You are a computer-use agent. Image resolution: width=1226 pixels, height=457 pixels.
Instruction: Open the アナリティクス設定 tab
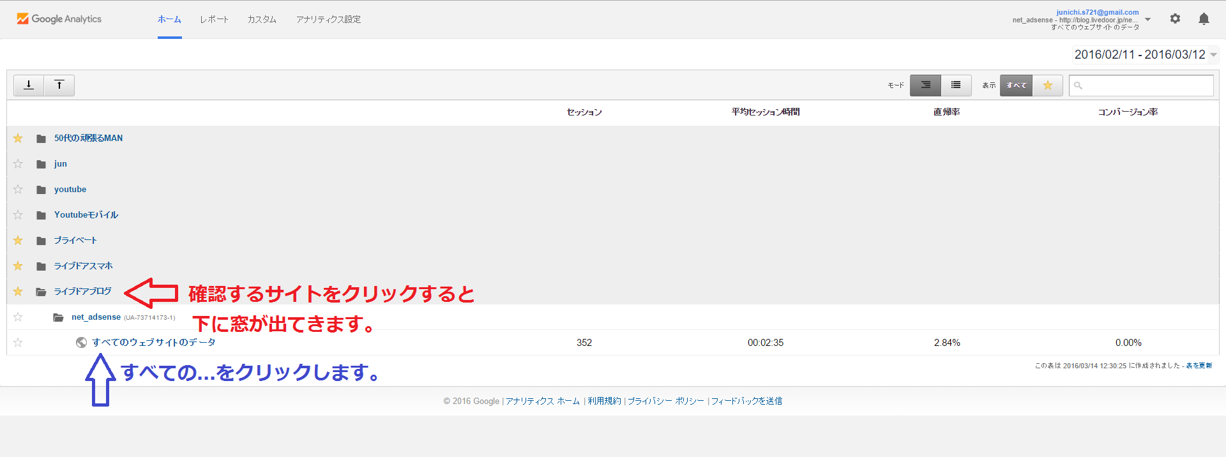(328, 20)
